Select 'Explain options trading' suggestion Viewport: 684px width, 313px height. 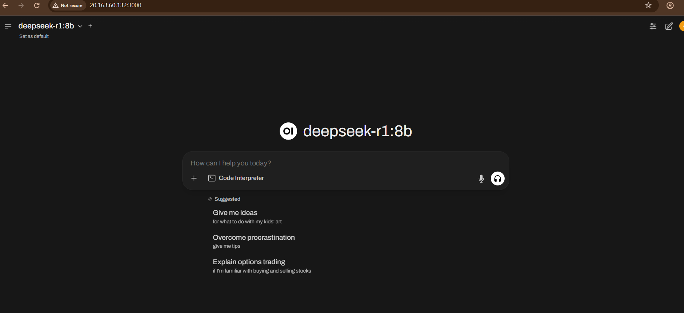coord(262,266)
